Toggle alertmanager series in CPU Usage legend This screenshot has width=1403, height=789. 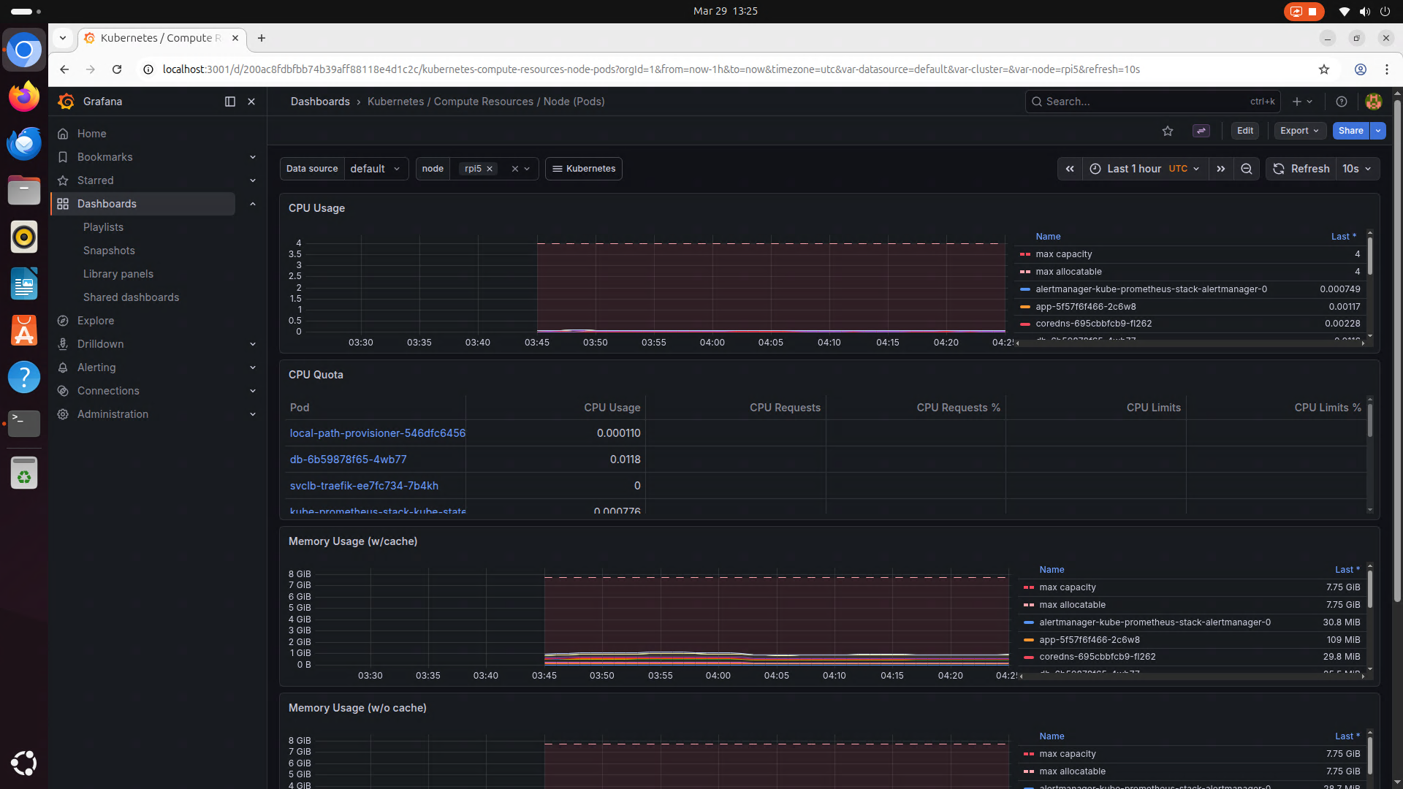point(1151,289)
